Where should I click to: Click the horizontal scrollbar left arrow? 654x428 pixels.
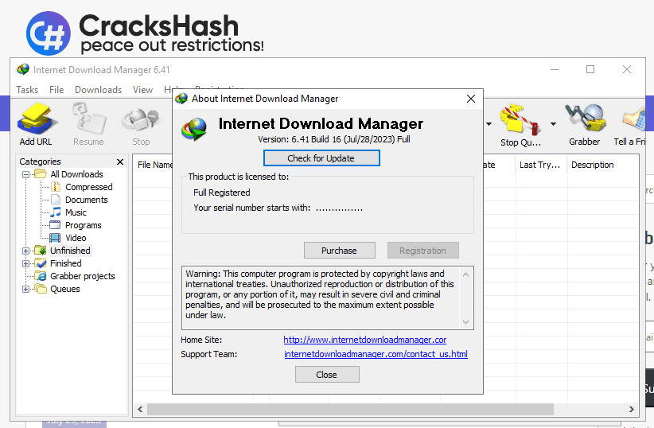(140, 410)
